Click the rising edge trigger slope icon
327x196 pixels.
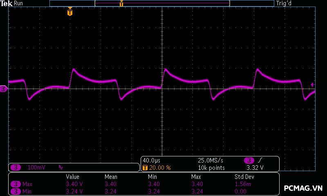pyautogui.click(x=260, y=160)
